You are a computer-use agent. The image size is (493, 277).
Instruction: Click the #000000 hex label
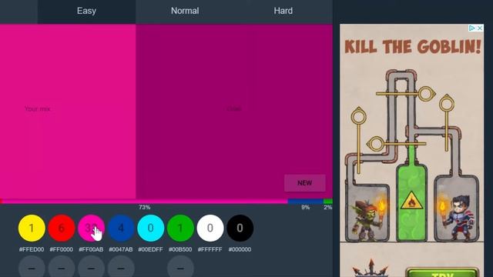240,249
